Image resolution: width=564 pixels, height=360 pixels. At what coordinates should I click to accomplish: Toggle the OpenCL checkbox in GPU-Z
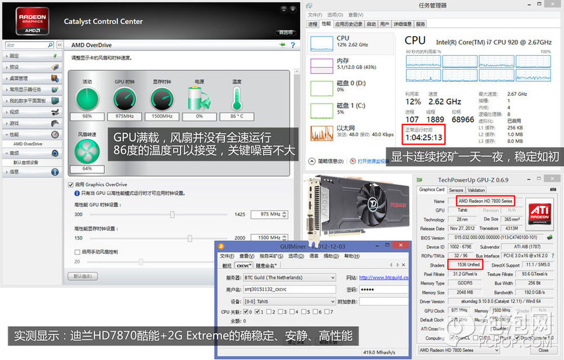pyautogui.click(x=452, y=338)
